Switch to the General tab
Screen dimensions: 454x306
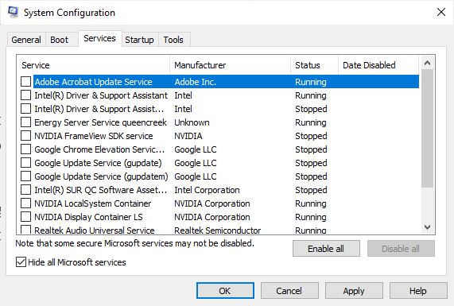[26, 40]
